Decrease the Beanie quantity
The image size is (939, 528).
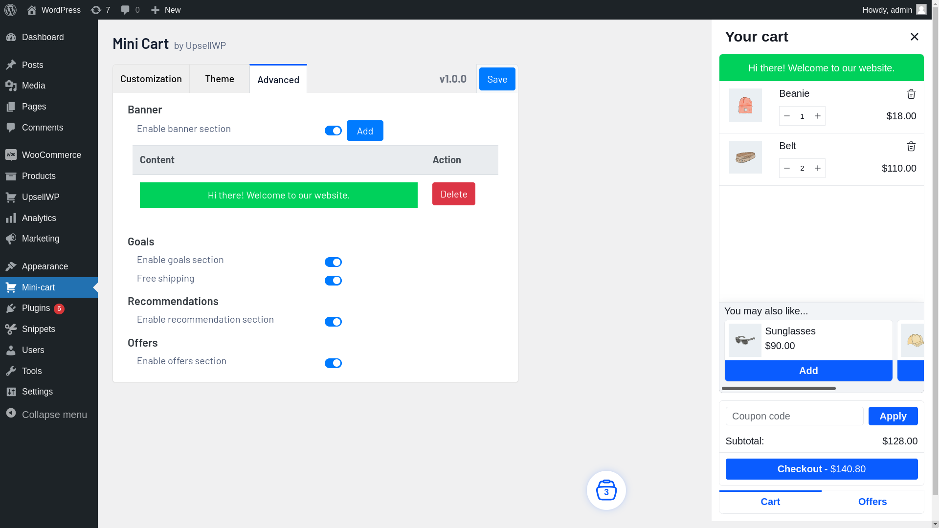[x=787, y=116]
